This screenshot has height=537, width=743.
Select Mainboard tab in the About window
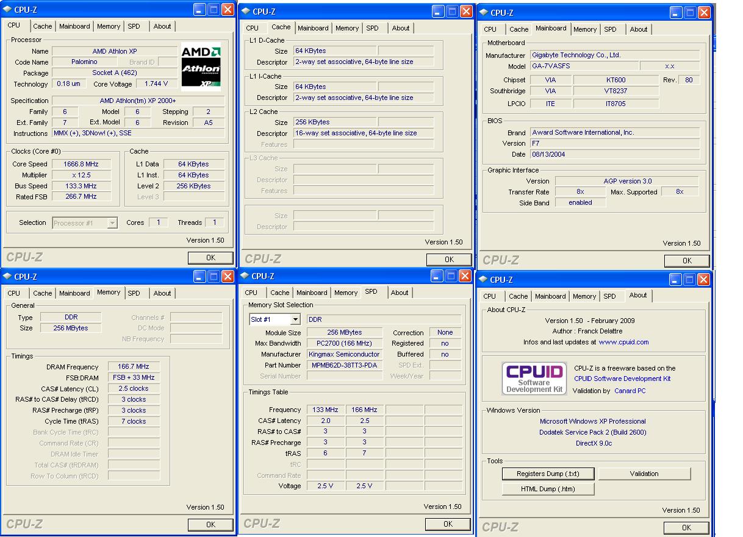(550, 296)
